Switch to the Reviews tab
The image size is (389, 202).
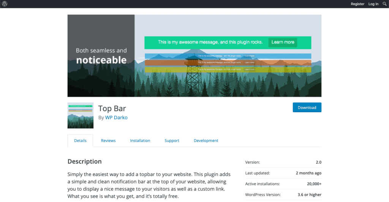tap(108, 140)
